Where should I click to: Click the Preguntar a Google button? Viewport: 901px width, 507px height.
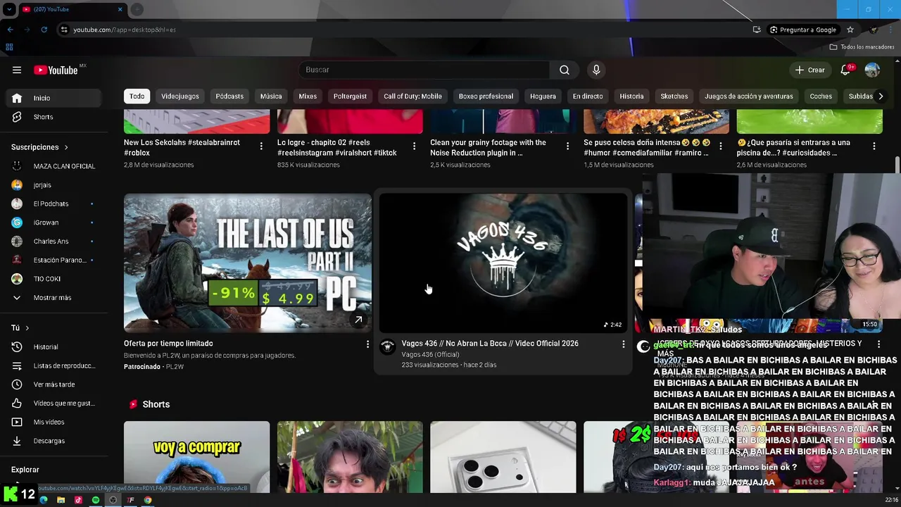tap(803, 30)
